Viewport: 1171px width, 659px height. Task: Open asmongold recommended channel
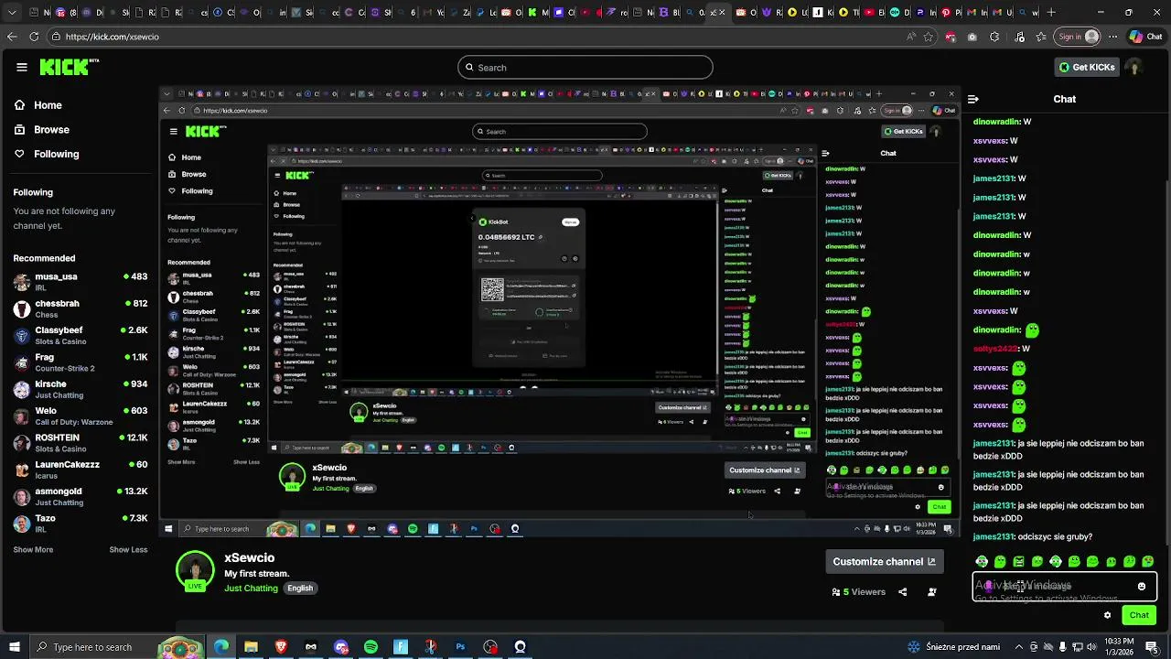(81, 496)
